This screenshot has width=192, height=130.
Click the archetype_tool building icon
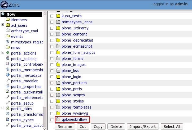(8, 30)
